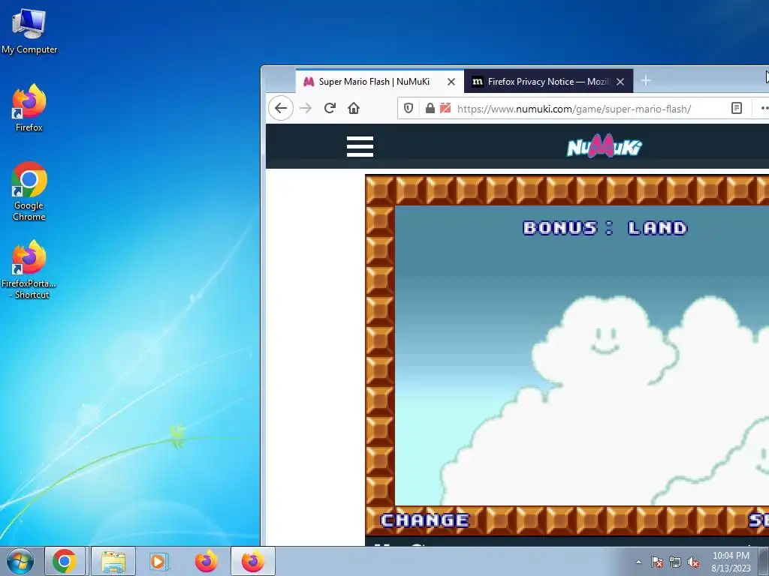
Task: Open the Windows Start menu
Action: point(20,561)
